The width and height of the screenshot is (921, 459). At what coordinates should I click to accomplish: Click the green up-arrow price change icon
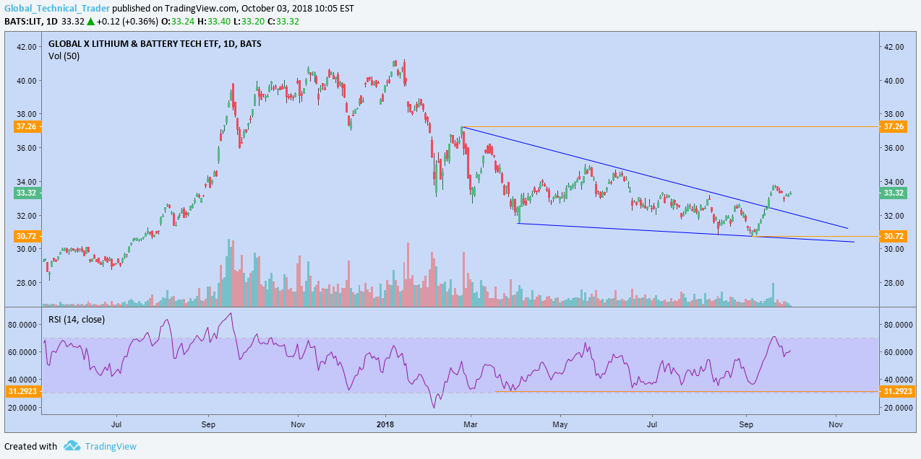pyautogui.click(x=90, y=21)
